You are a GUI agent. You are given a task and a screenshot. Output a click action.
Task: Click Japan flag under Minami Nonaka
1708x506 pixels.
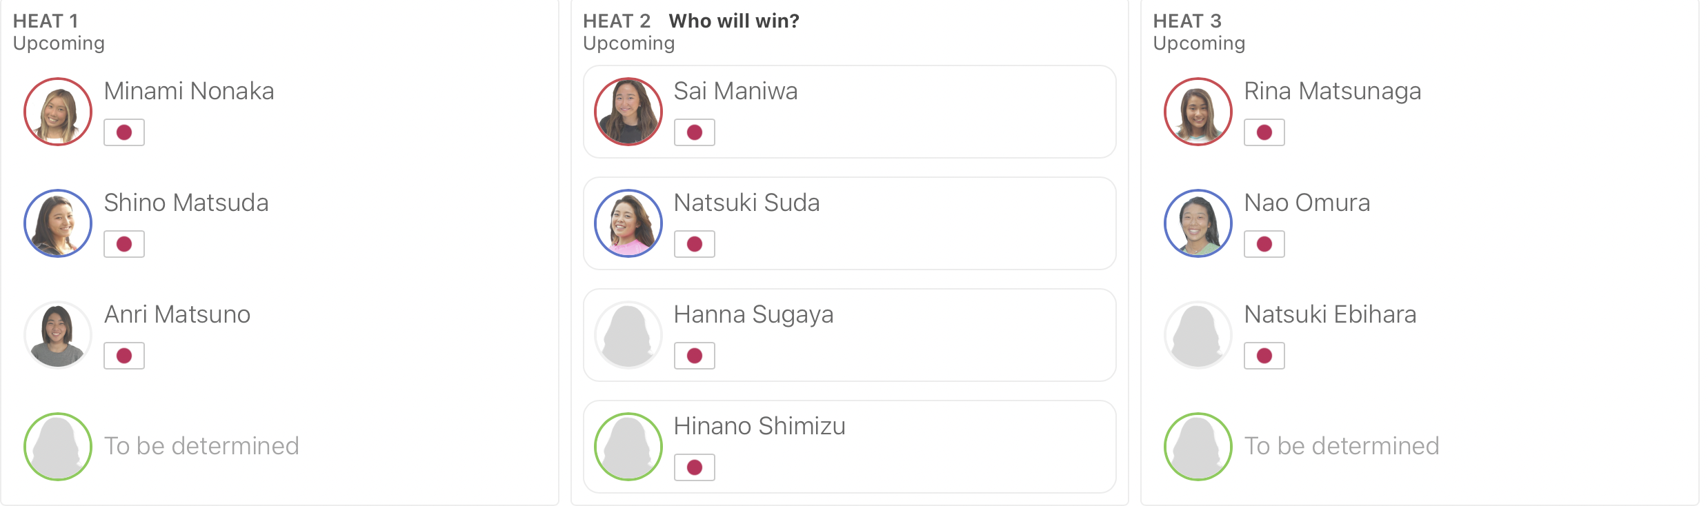124,132
